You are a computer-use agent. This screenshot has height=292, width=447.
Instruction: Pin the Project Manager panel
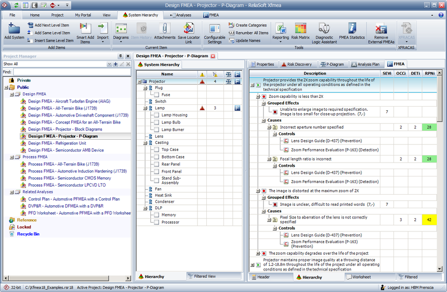coord(121,56)
